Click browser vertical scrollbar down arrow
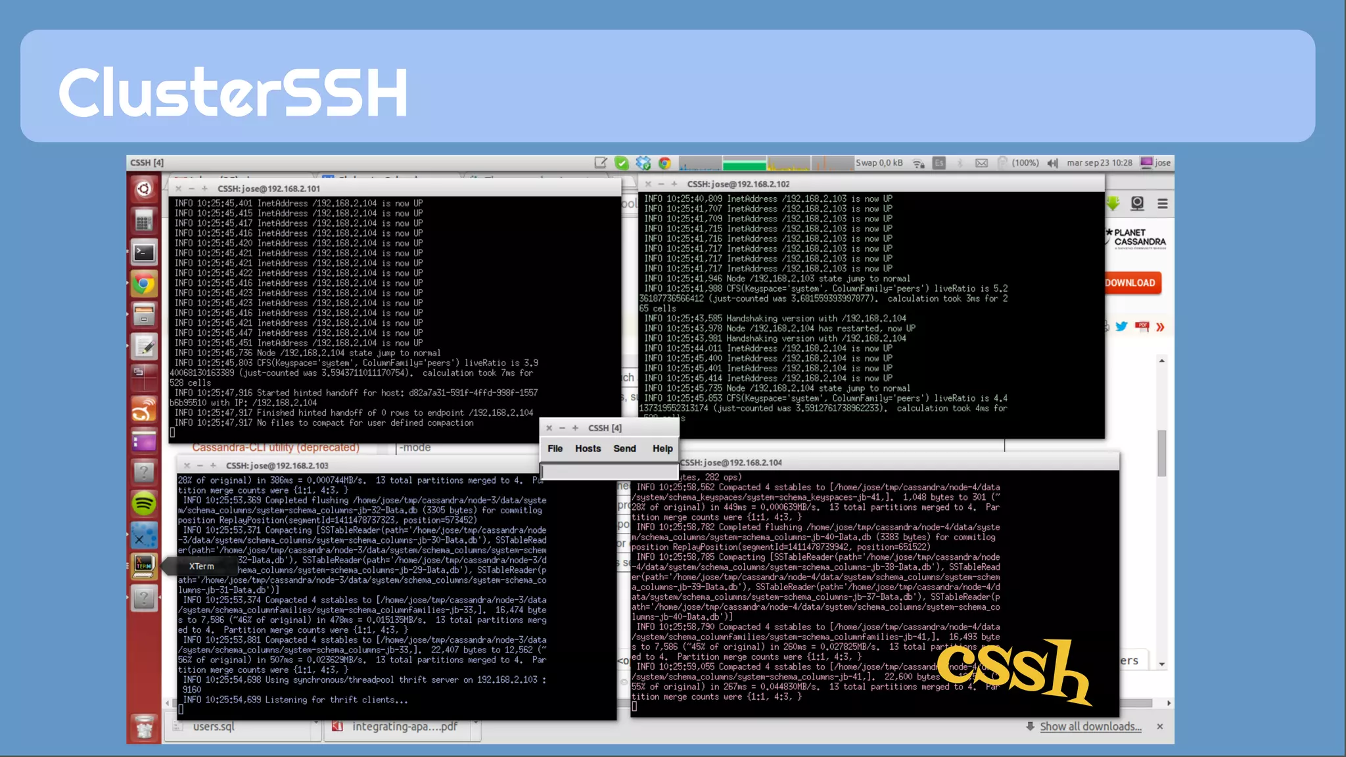The height and width of the screenshot is (757, 1346). click(1162, 664)
